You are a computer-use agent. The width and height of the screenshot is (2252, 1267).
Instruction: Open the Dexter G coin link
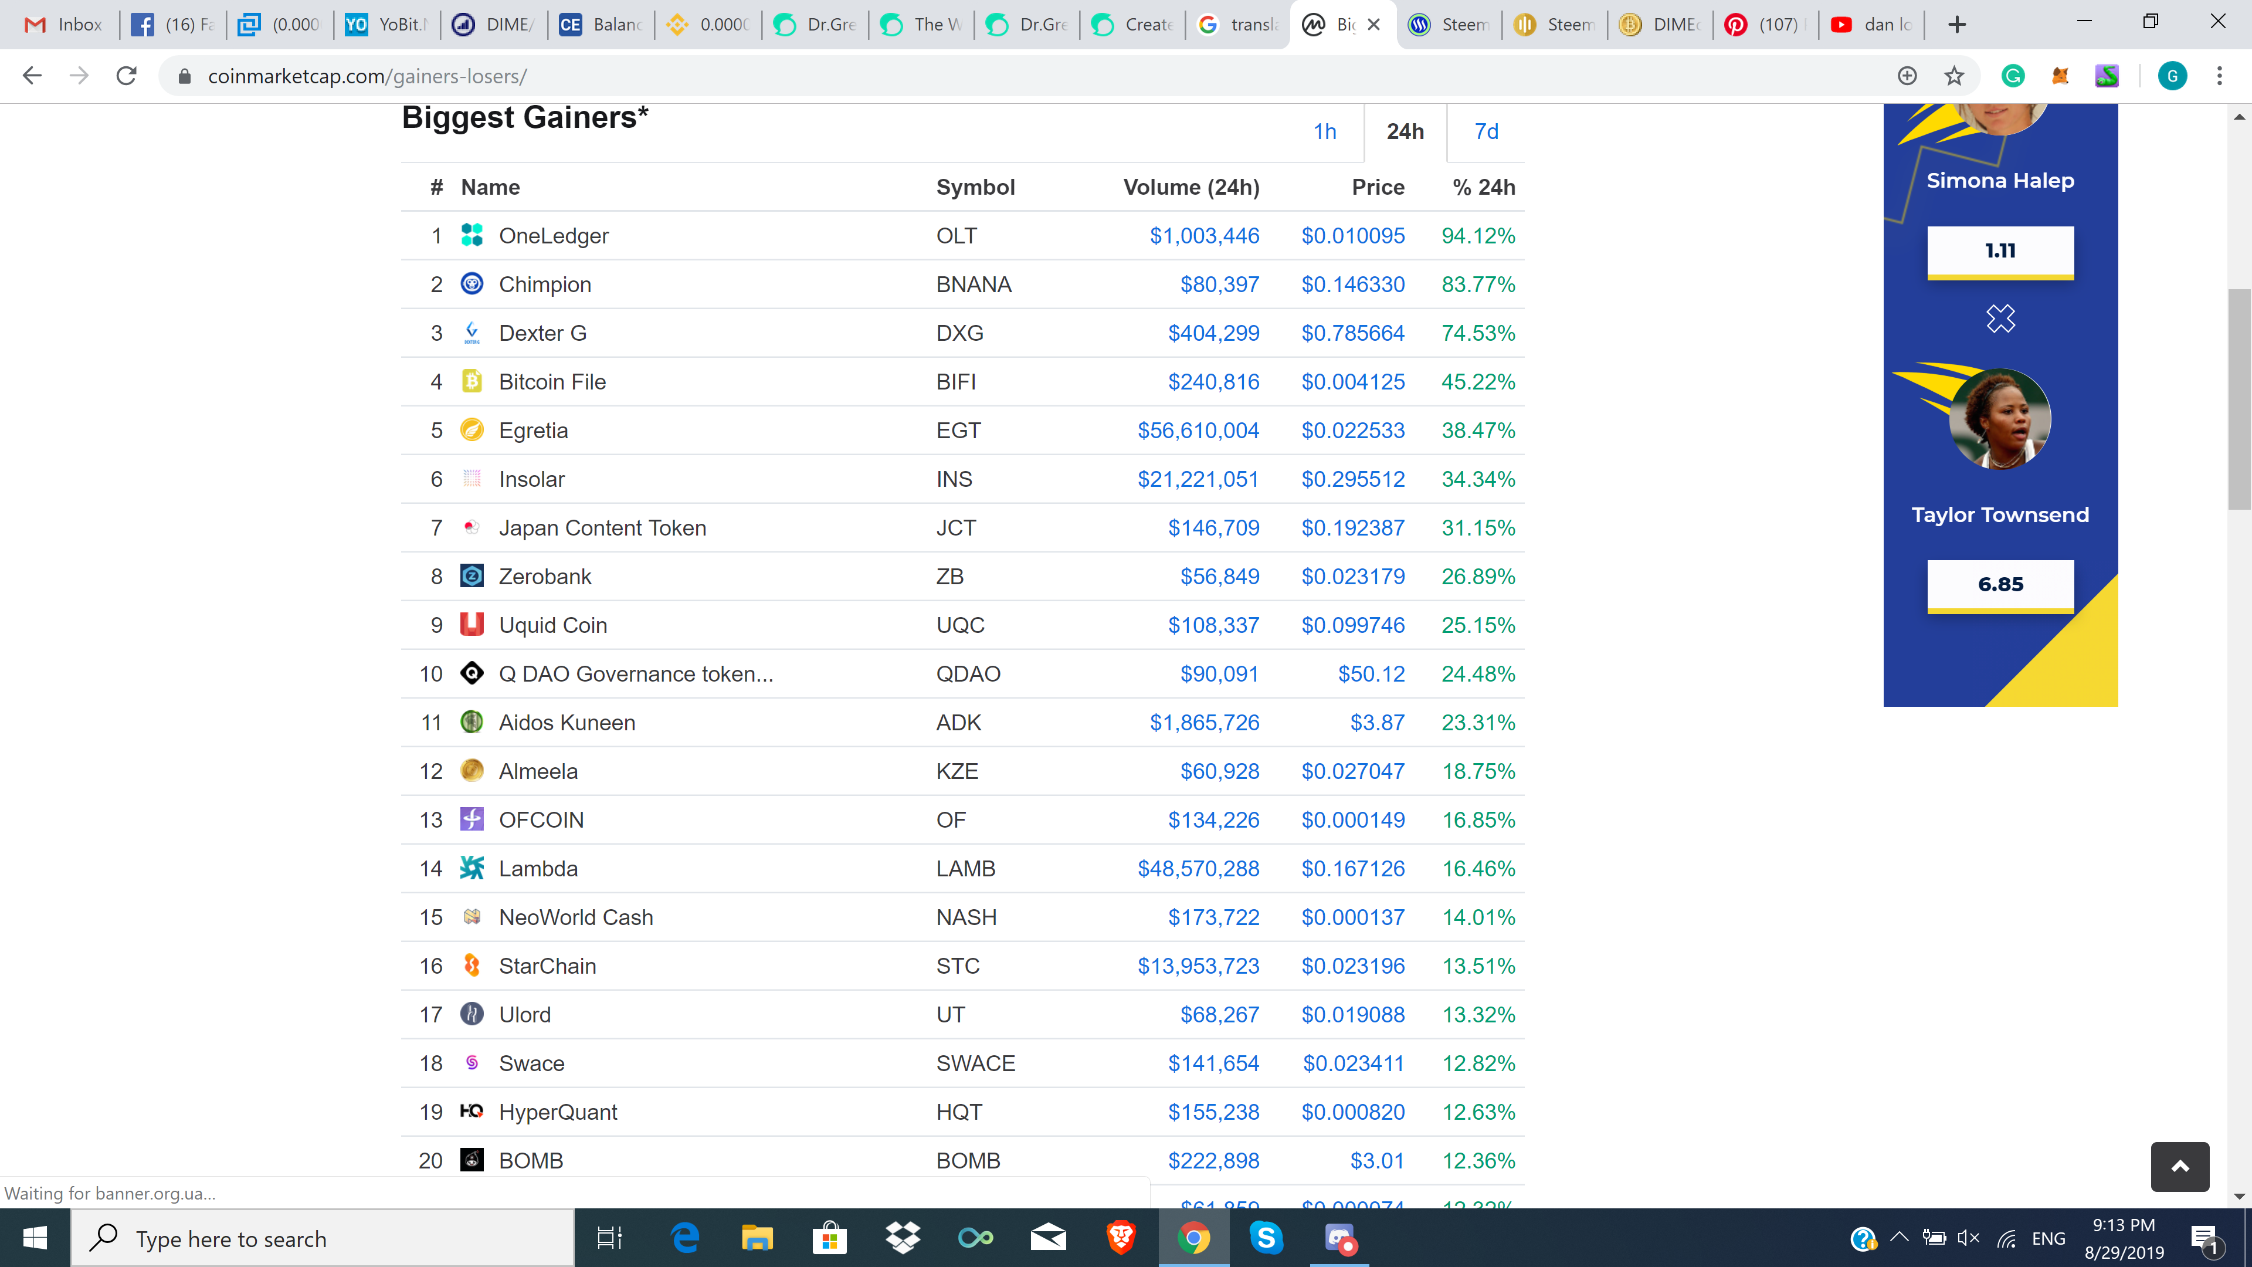click(542, 332)
